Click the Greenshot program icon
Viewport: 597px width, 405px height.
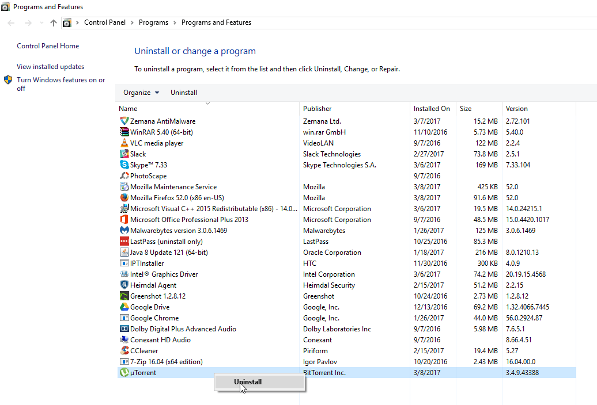click(124, 296)
